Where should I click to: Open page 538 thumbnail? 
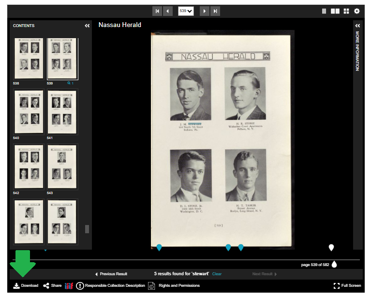pyautogui.click(x=29, y=58)
